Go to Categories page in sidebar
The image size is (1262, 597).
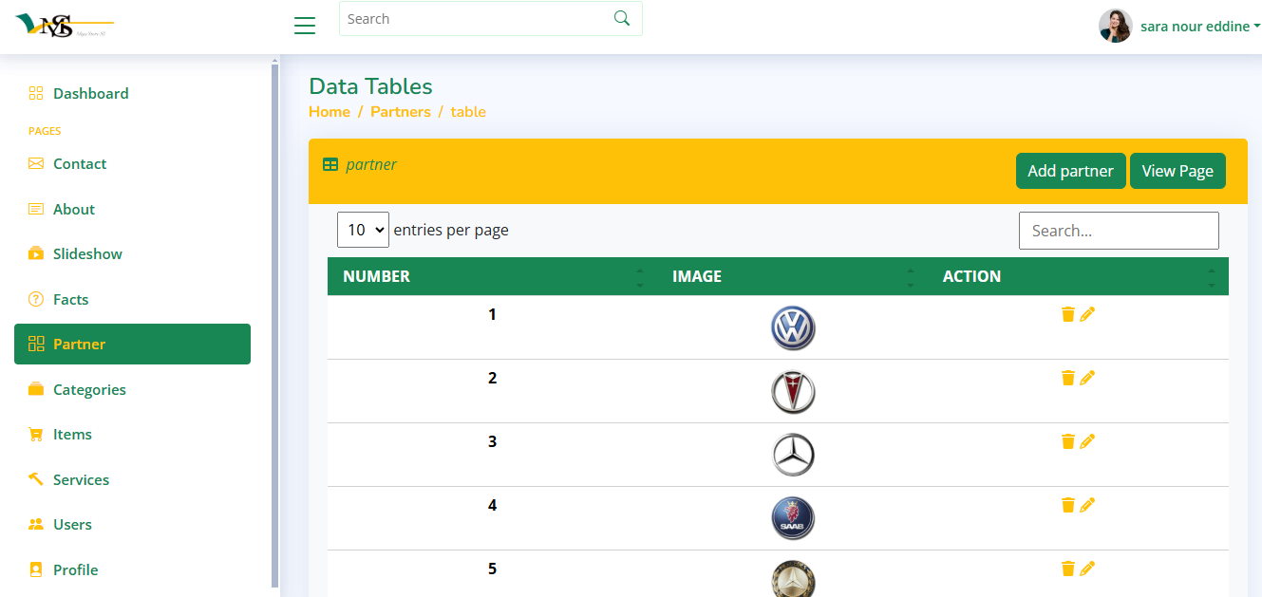[x=89, y=389]
